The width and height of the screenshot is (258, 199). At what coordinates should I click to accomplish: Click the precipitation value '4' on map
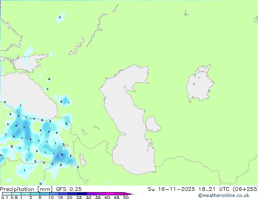coord(14,136)
